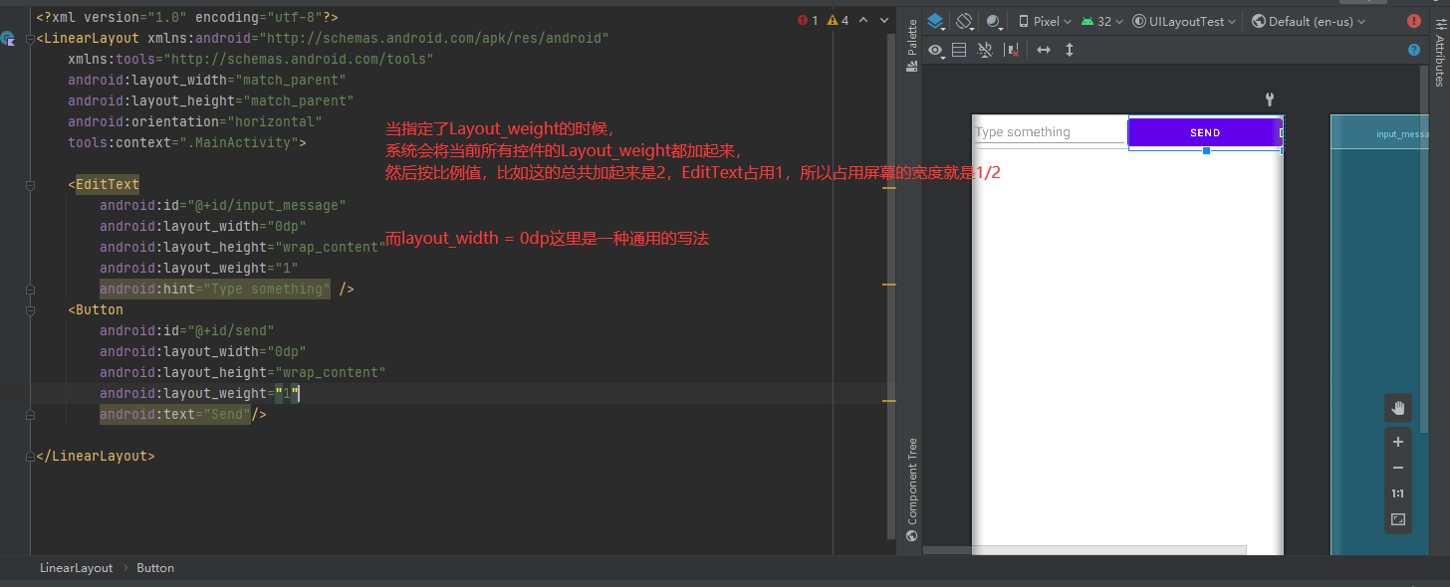Select the Type something field in preview

[1050, 132]
